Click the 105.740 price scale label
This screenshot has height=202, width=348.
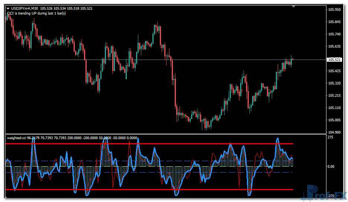[333, 34]
